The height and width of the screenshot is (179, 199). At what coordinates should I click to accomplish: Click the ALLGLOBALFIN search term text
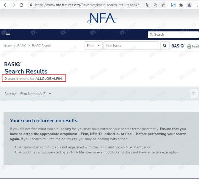point(49,79)
